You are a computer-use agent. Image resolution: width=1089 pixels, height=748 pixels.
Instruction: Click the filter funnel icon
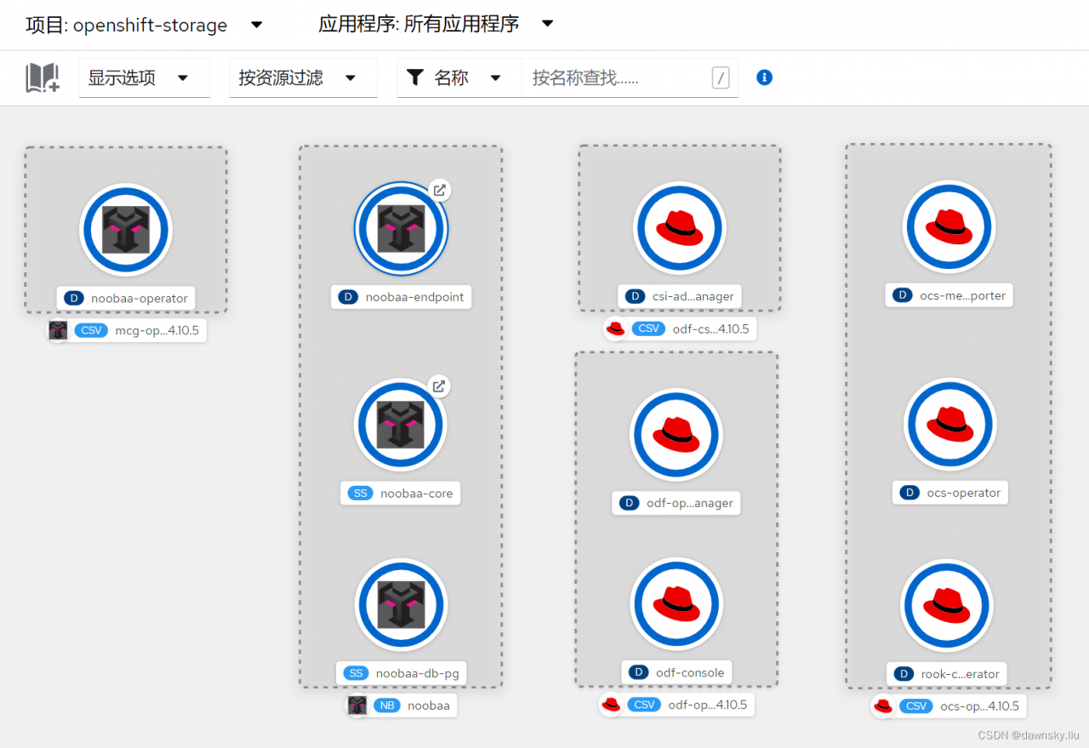pyautogui.click(x=415, y=77)
